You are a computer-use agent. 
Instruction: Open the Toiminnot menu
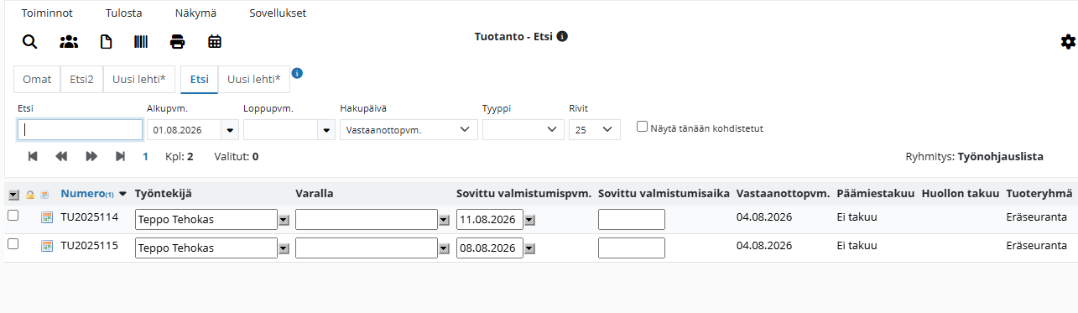click(x=47, y=13)
